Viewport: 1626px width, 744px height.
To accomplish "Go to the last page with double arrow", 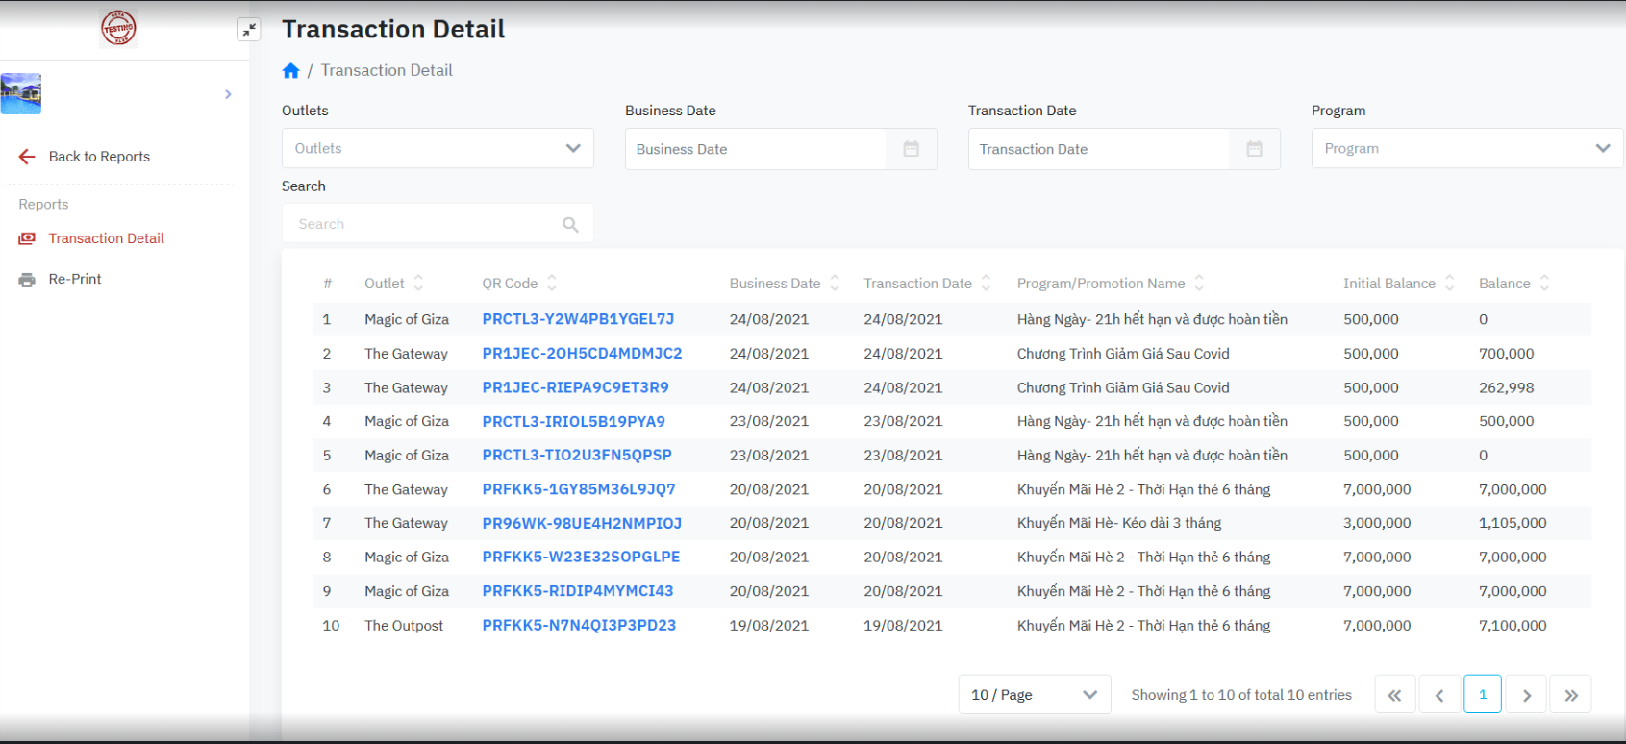I will [x=1570, y=695].
